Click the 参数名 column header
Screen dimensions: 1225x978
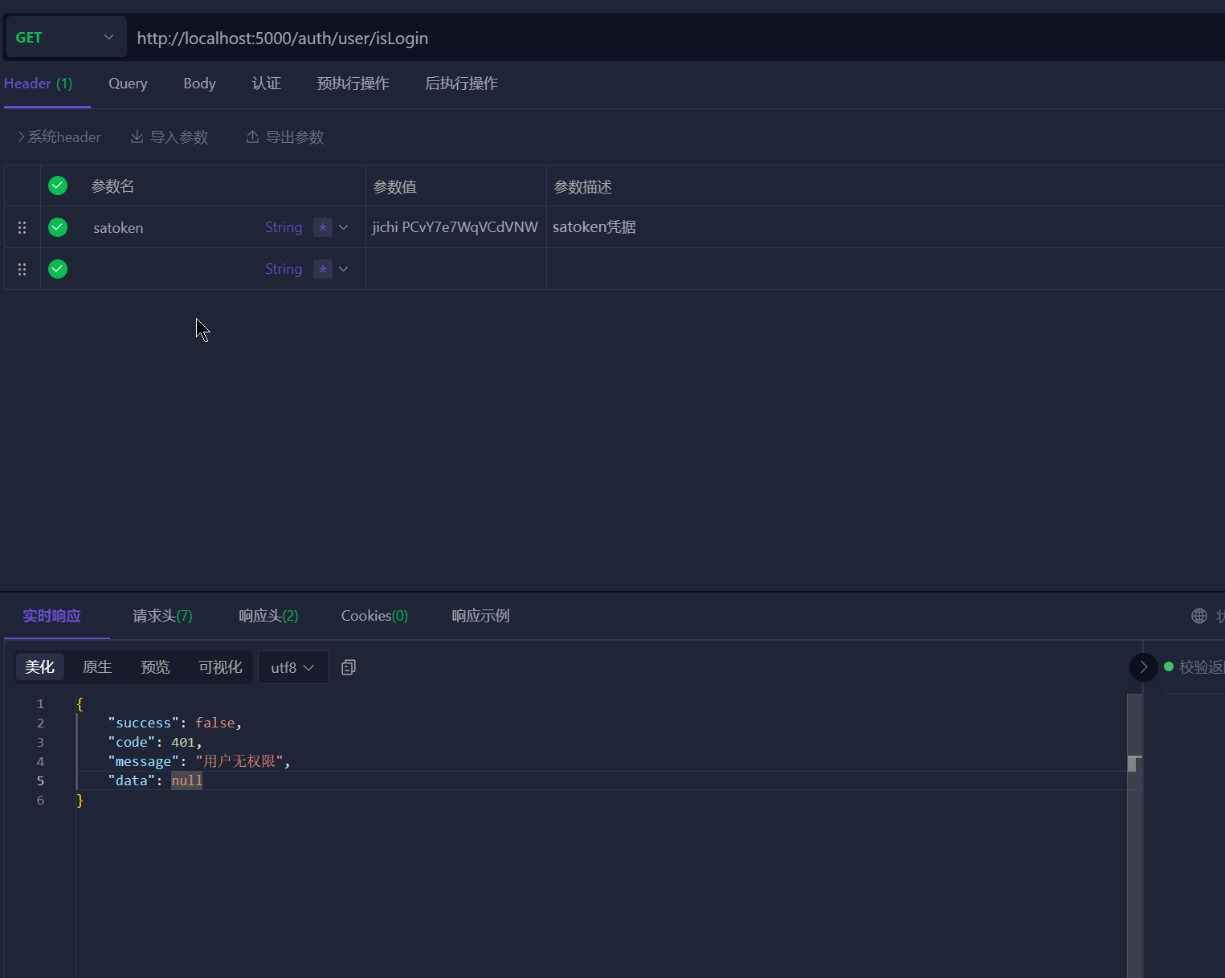tap(112, 186)
